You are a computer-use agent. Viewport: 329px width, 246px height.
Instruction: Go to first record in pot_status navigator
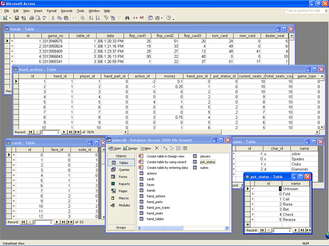tap(262, 230)
